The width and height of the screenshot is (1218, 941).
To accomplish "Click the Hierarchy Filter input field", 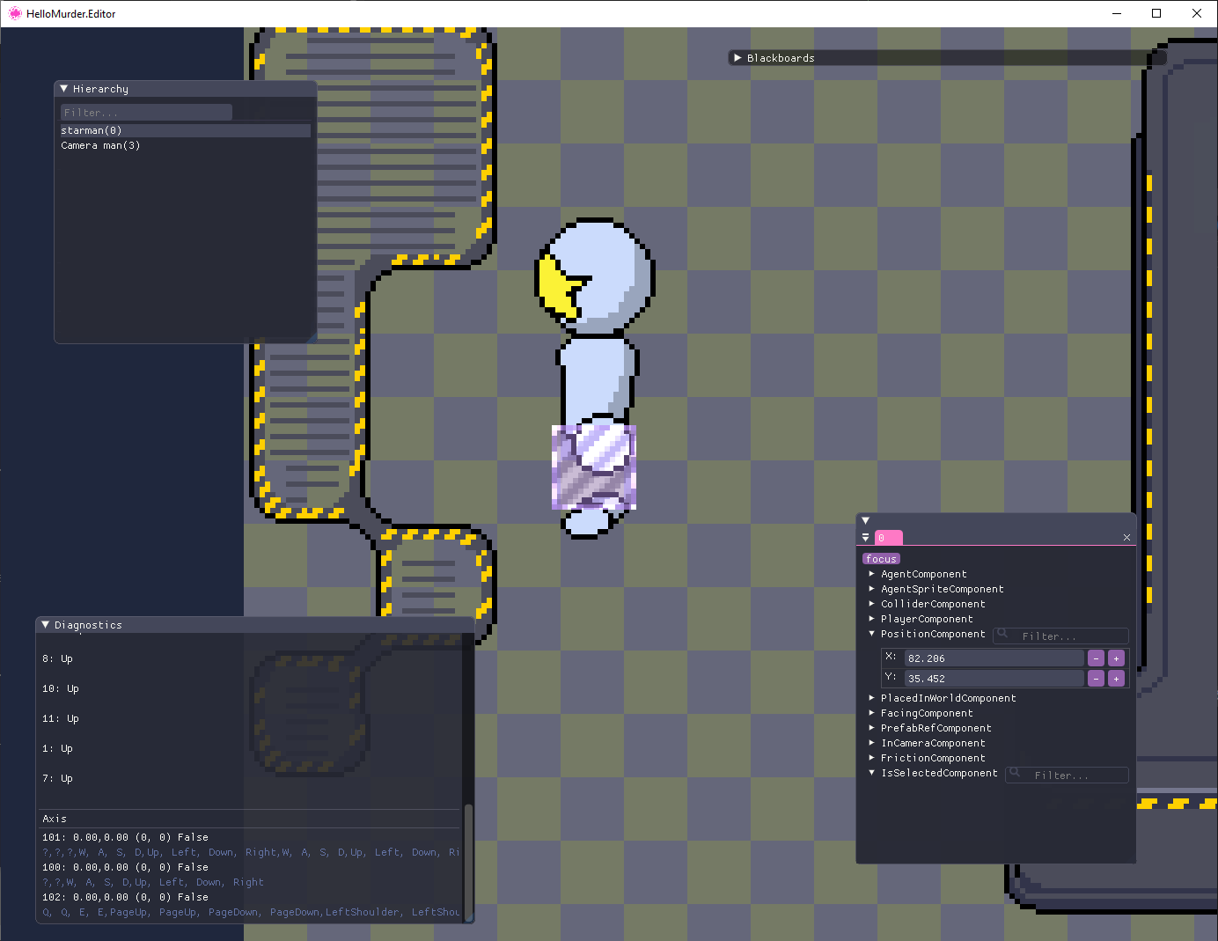I will [x=146, y=113].
